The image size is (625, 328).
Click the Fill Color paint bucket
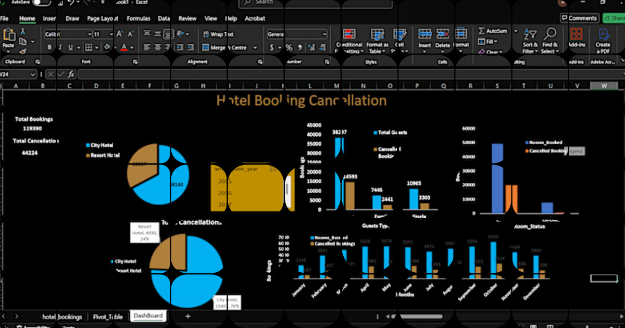pyautogui.click(x=107, y=47)
